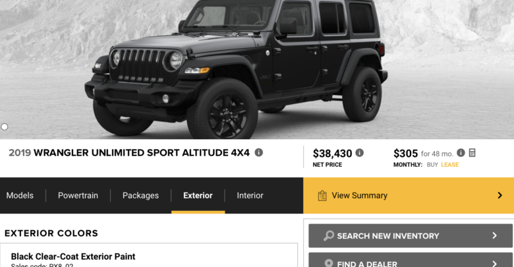Select Black Clear-Coat Exterior Paint option

(x=149, y=255)
